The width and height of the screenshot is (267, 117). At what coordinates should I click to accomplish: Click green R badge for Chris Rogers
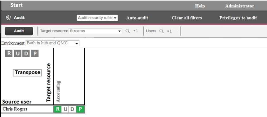click(58, 109)
